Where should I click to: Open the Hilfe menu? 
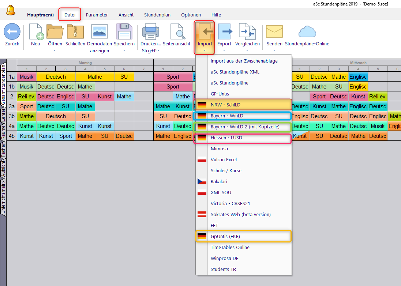(x=216, y=15)
